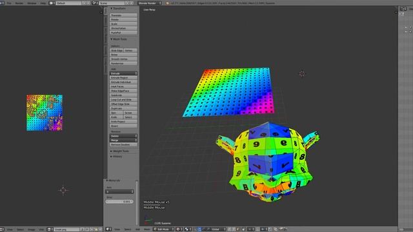
Task: Collapse the Mesh Tools panel header
Action: [x=119, y=39]
